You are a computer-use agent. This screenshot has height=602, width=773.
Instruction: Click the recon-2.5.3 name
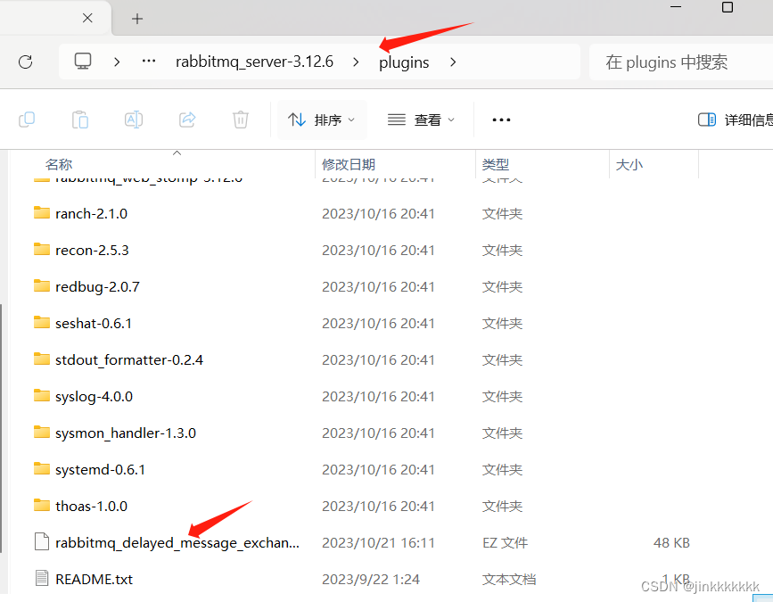[92, 250]
